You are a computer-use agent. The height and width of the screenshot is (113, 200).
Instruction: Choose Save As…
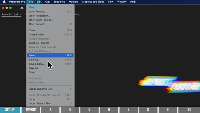[50, 59]
